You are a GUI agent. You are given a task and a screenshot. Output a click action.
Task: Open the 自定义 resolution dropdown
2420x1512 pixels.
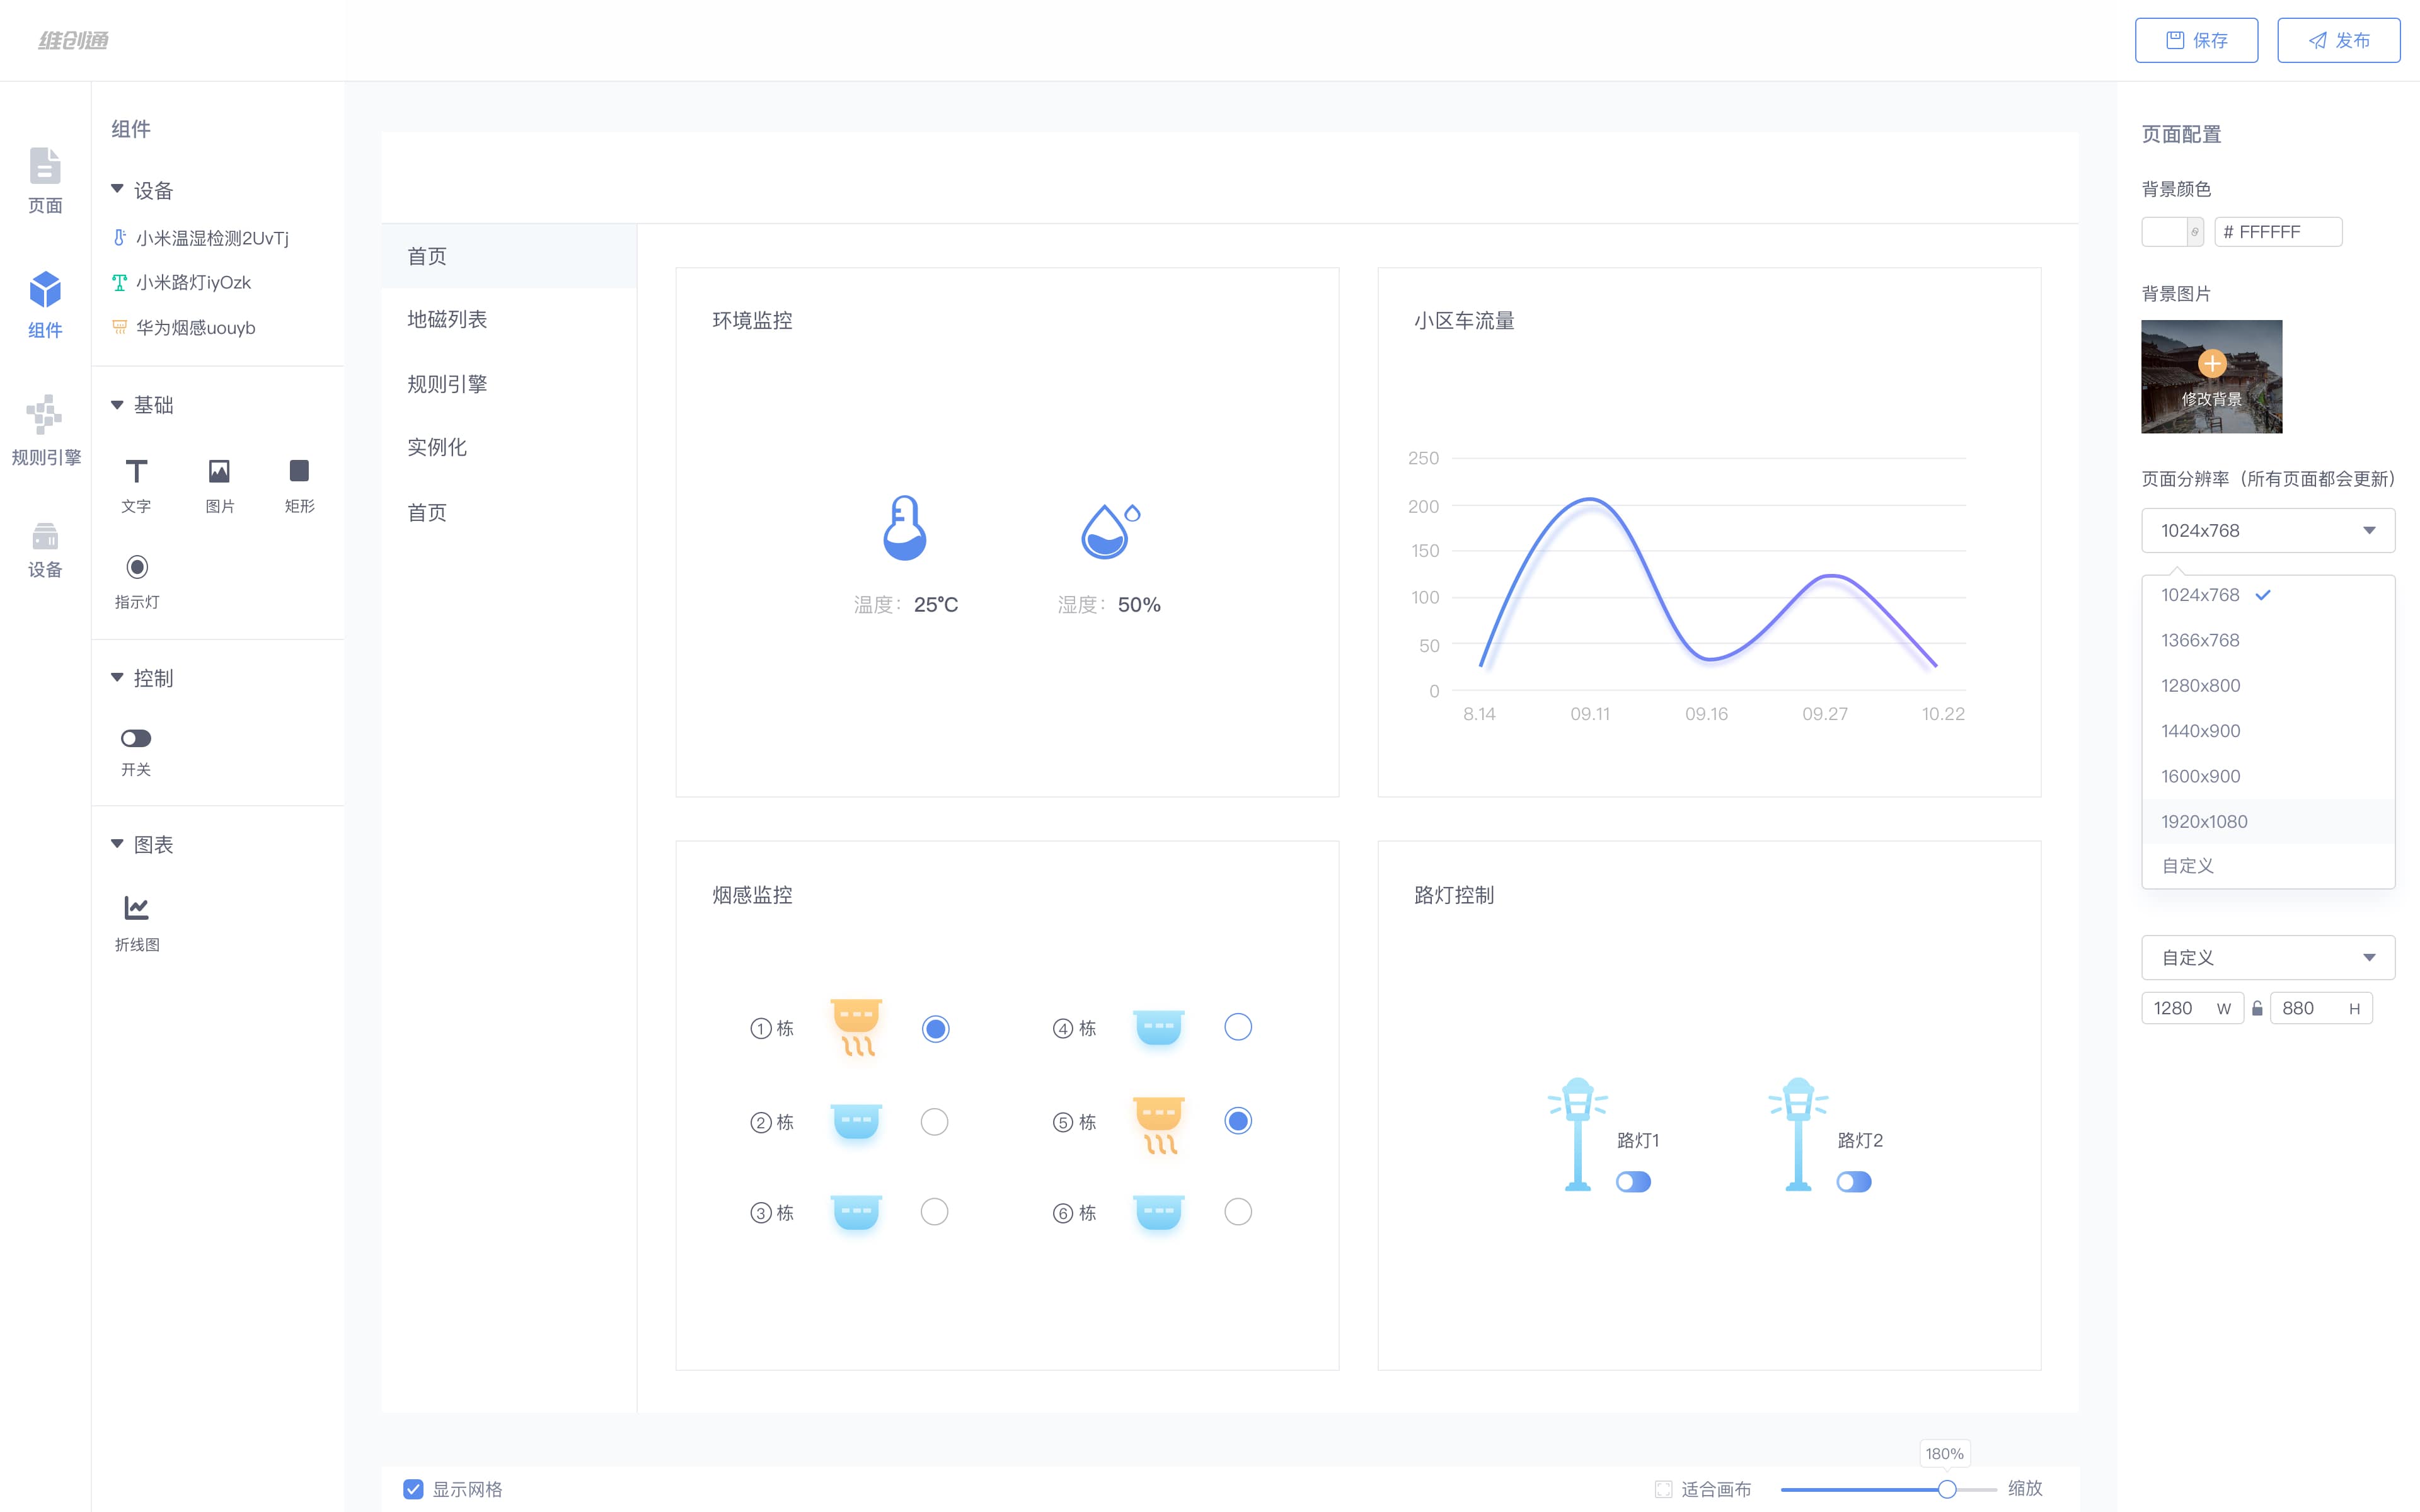[x=2268, y=958]
